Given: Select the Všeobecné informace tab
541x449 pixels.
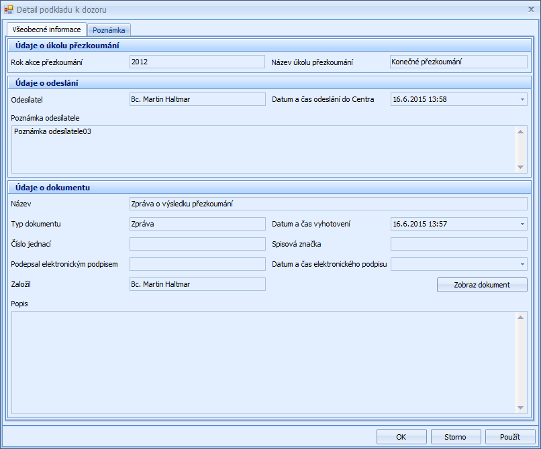Looking at the screenshot, I should [46, 29].
